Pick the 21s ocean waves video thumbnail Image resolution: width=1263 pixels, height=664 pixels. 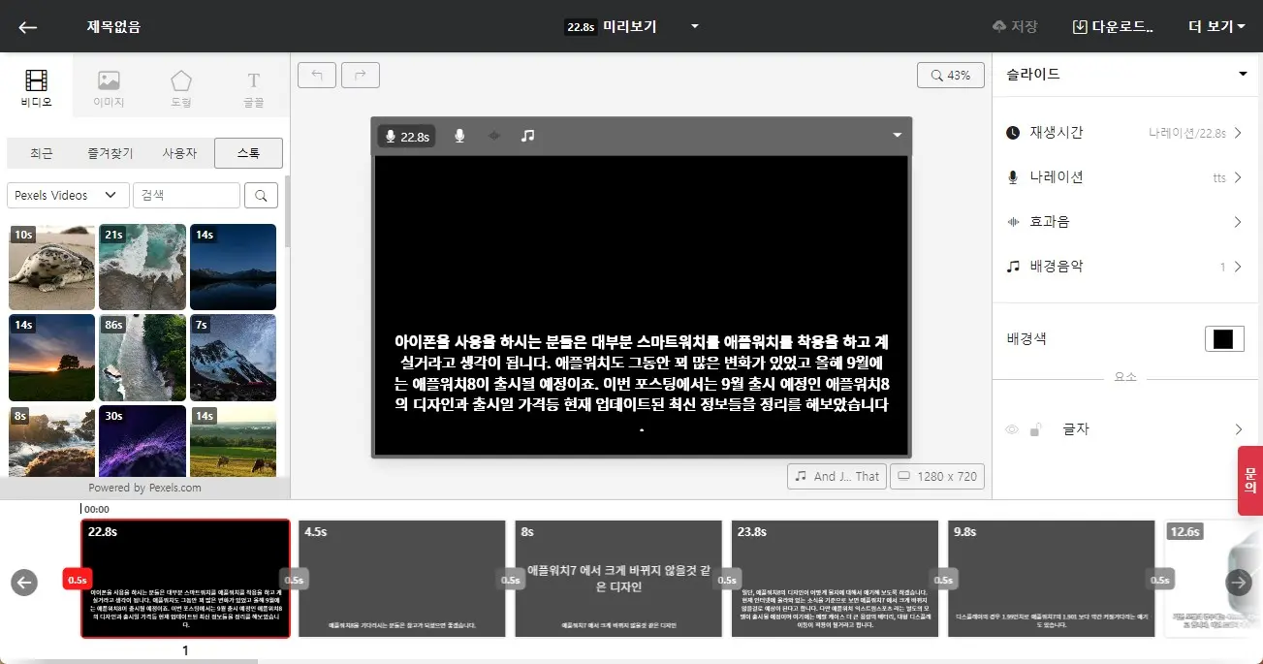142,267
